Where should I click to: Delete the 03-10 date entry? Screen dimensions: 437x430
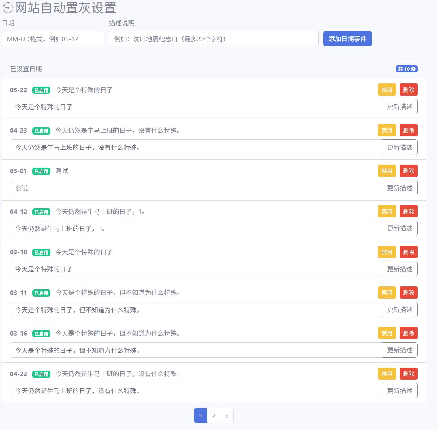pyautogui.click(x=408, y=252)
